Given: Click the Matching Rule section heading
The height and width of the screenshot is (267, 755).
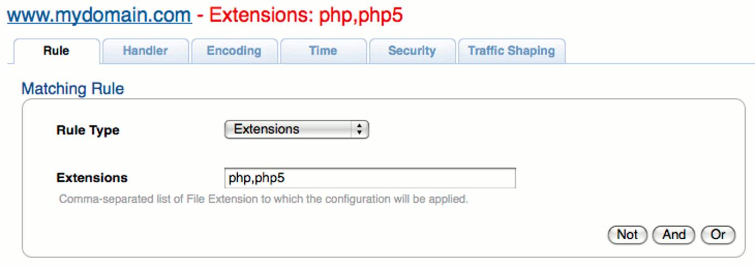Looking at the screenshot, I should pyautogui.click(x=72, y=89).
